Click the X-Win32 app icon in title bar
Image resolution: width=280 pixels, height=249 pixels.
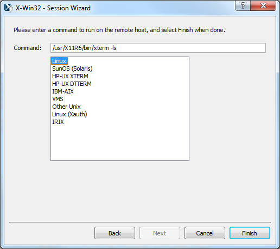pos(8,8)
